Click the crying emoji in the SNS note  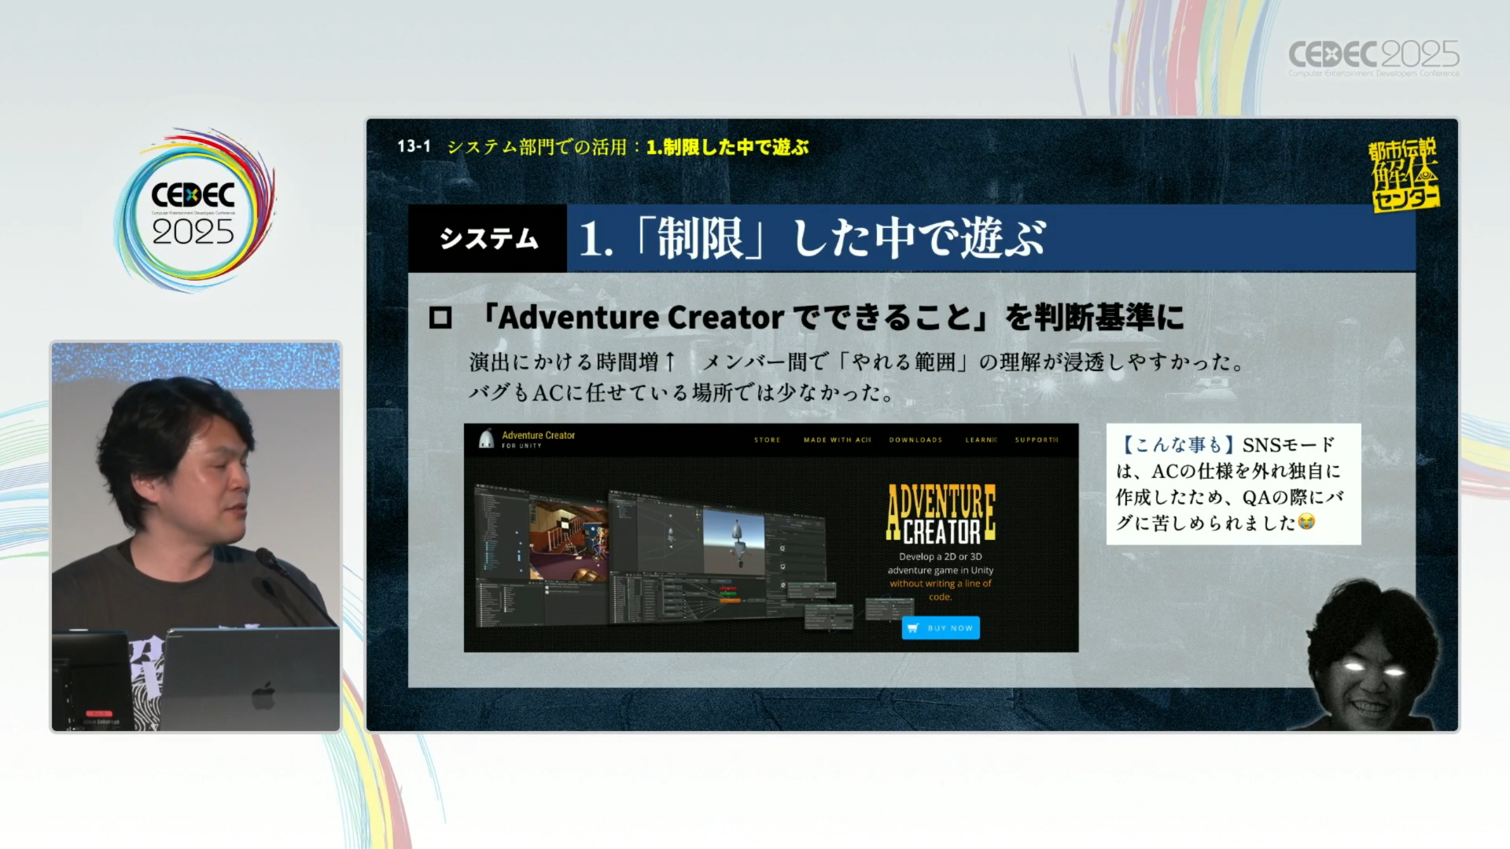click(1306, 522)
